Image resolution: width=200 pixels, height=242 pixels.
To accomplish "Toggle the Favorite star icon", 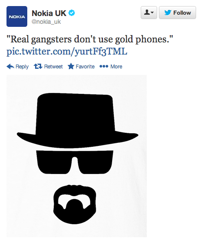I will [x=71, y=66].
